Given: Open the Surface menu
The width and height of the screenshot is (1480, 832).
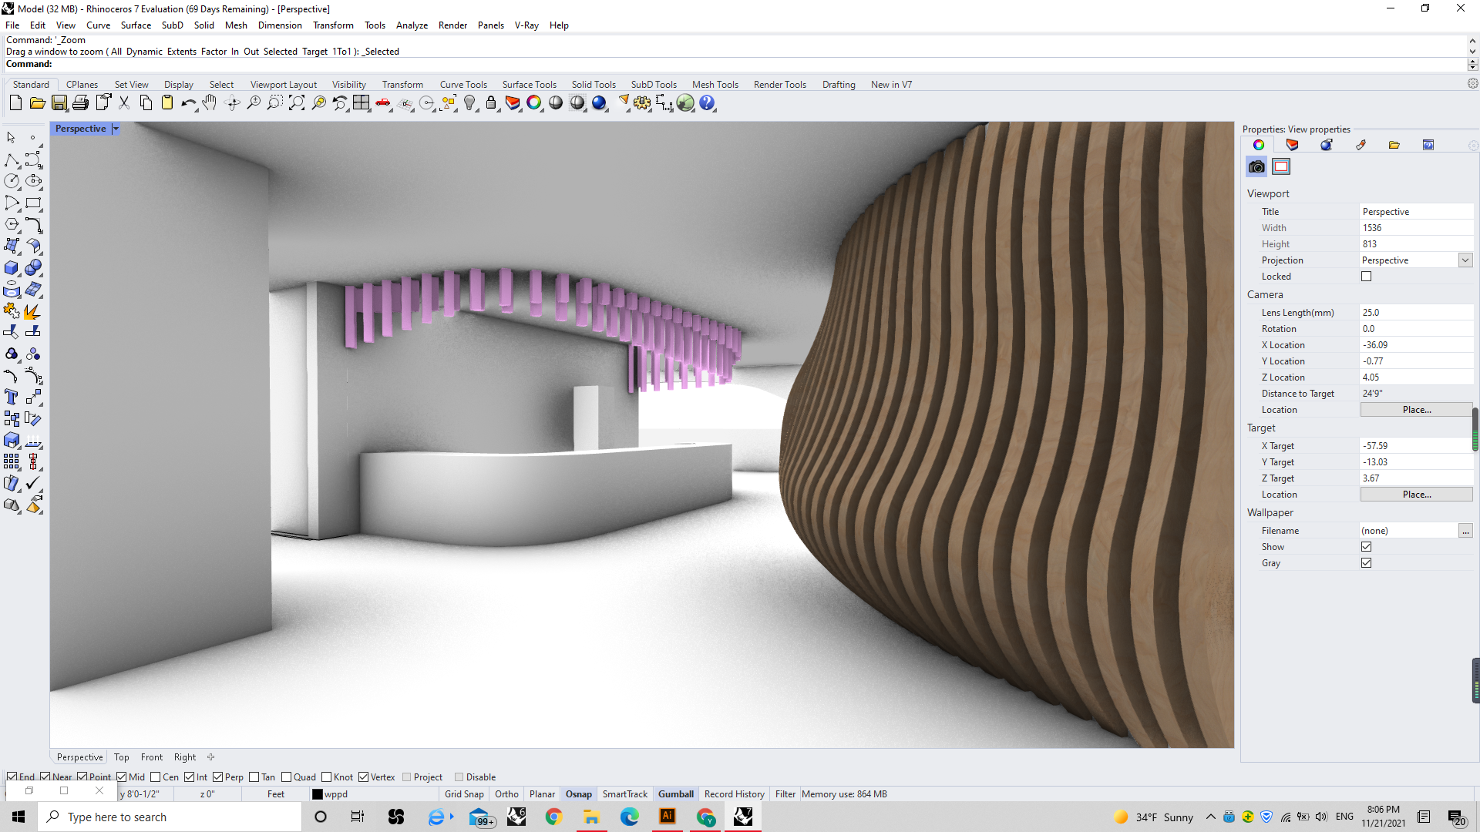Looking at the screenshot, I should (x=136, y=25).
